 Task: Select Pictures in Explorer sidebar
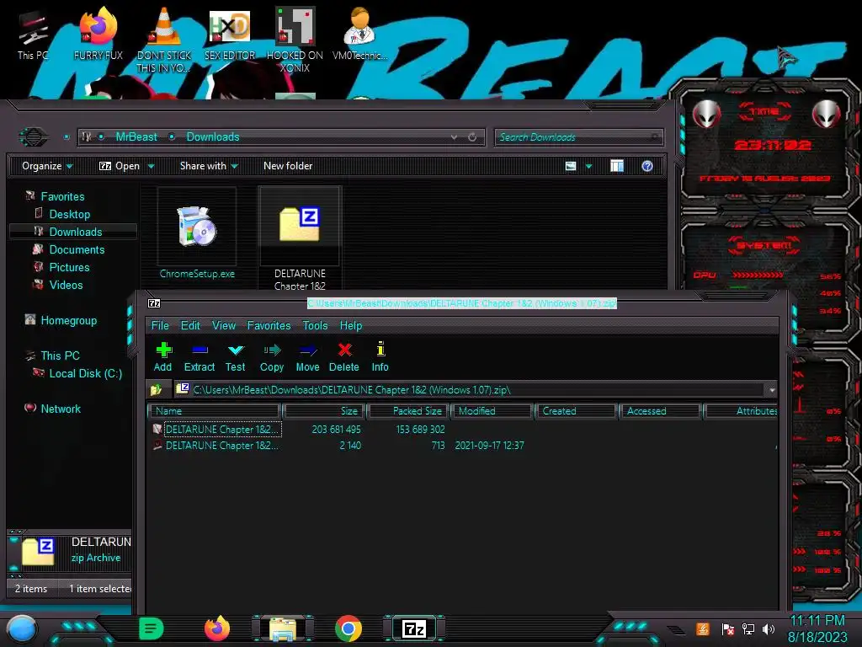tap(69, 267)
